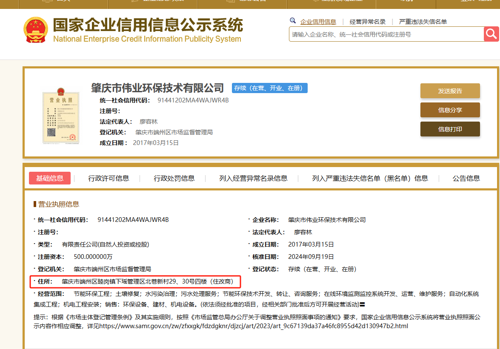Click the 存续（在营、开业、在册）status badge

point(270,88)
